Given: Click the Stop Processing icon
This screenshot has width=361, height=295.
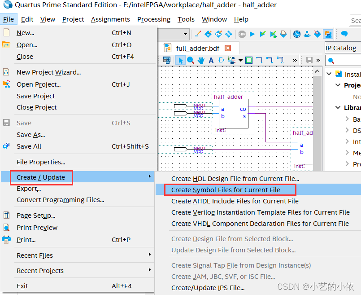Looking at the screenshot, I should point(242,34).
